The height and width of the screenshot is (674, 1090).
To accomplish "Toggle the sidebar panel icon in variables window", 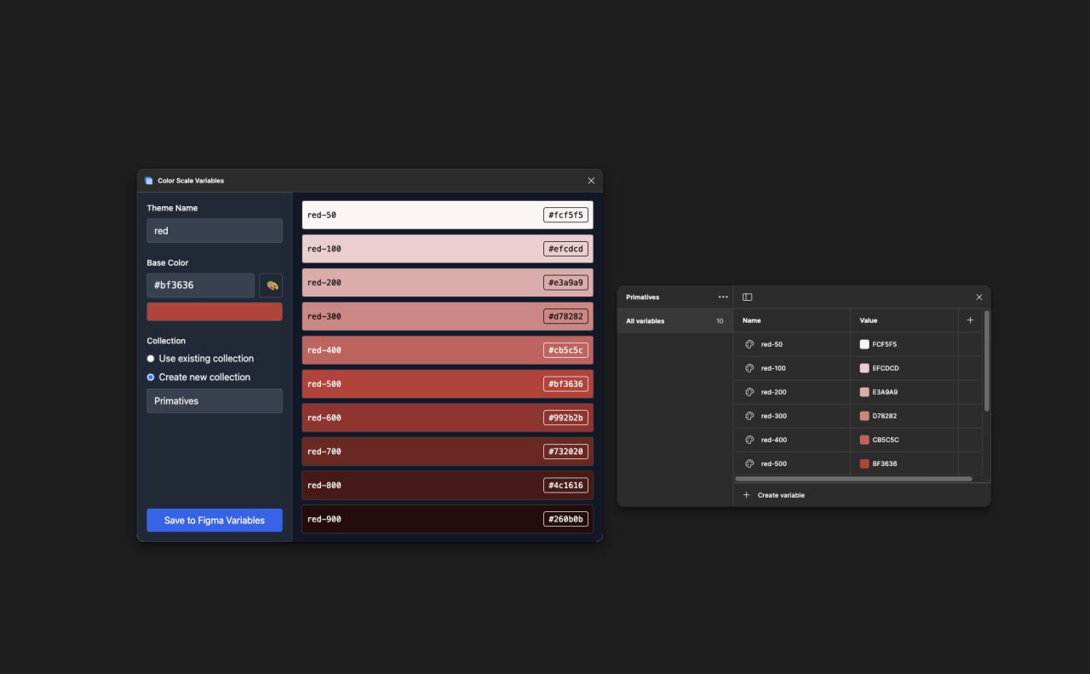I will point(747,297).
